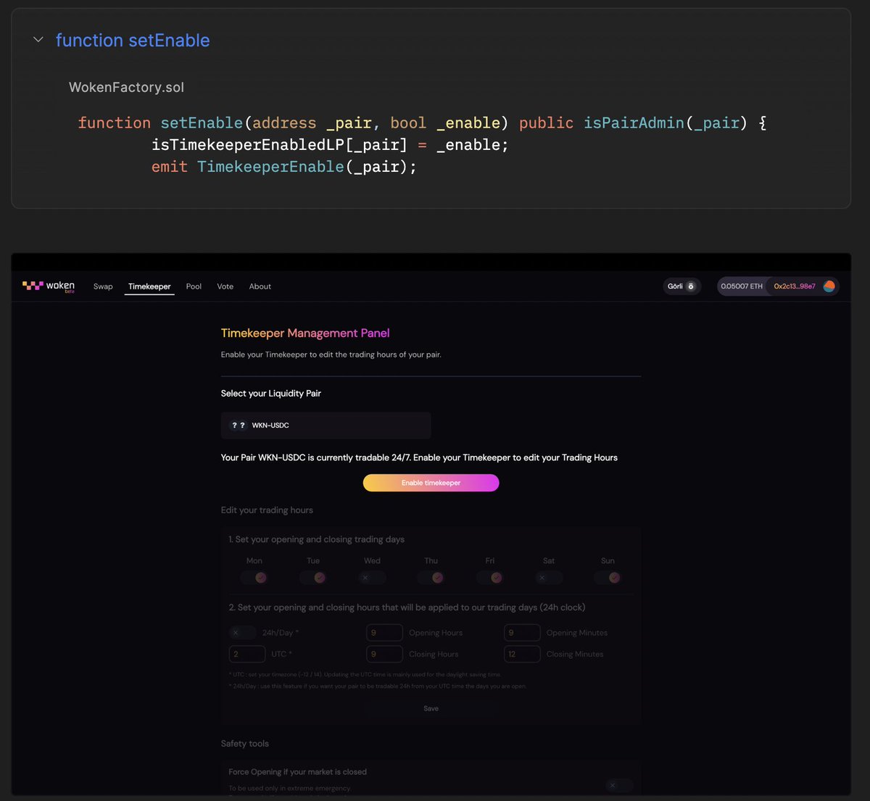
Task: Click the 'Safety tools' heading
Action: tap(245, 744)
